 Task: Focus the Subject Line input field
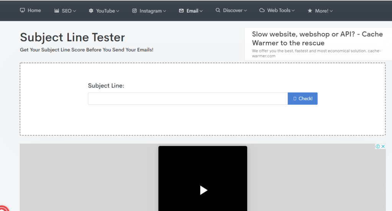tap(188, 98)
